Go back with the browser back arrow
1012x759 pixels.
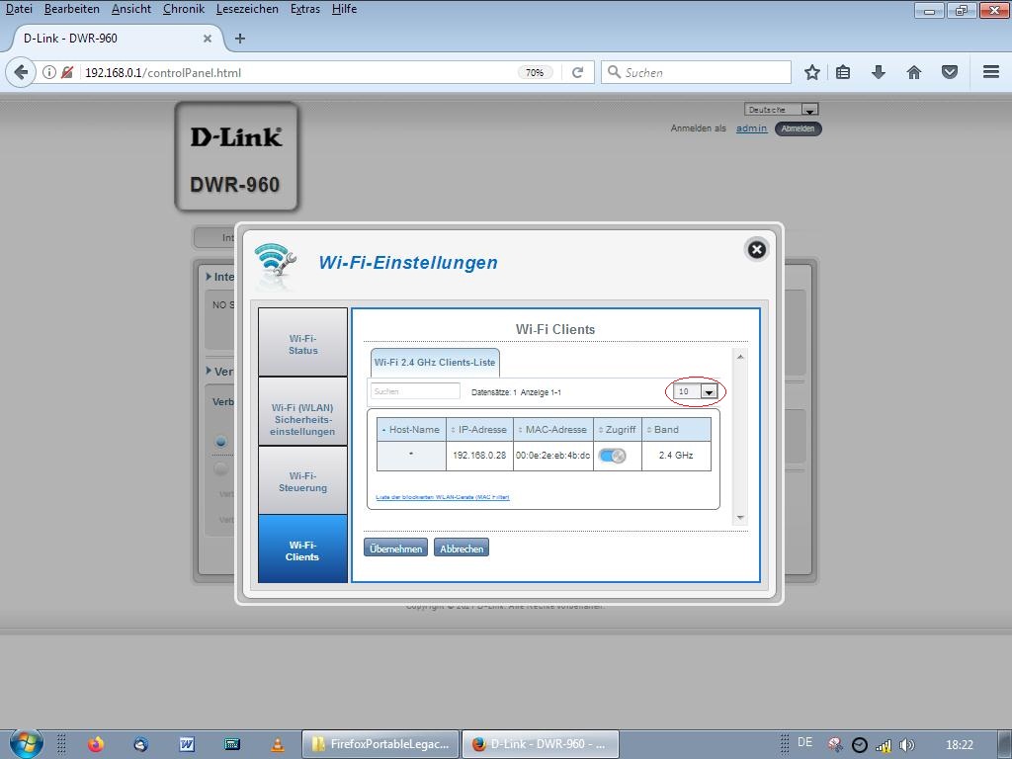pos(21,72)
